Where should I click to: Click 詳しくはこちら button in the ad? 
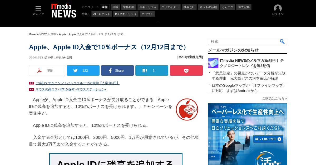268,139
